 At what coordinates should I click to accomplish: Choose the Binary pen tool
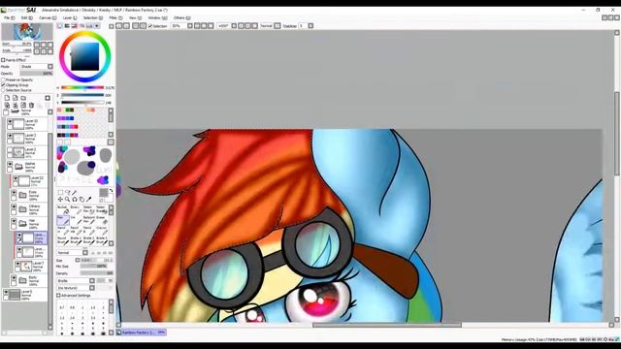click(76, 209)
